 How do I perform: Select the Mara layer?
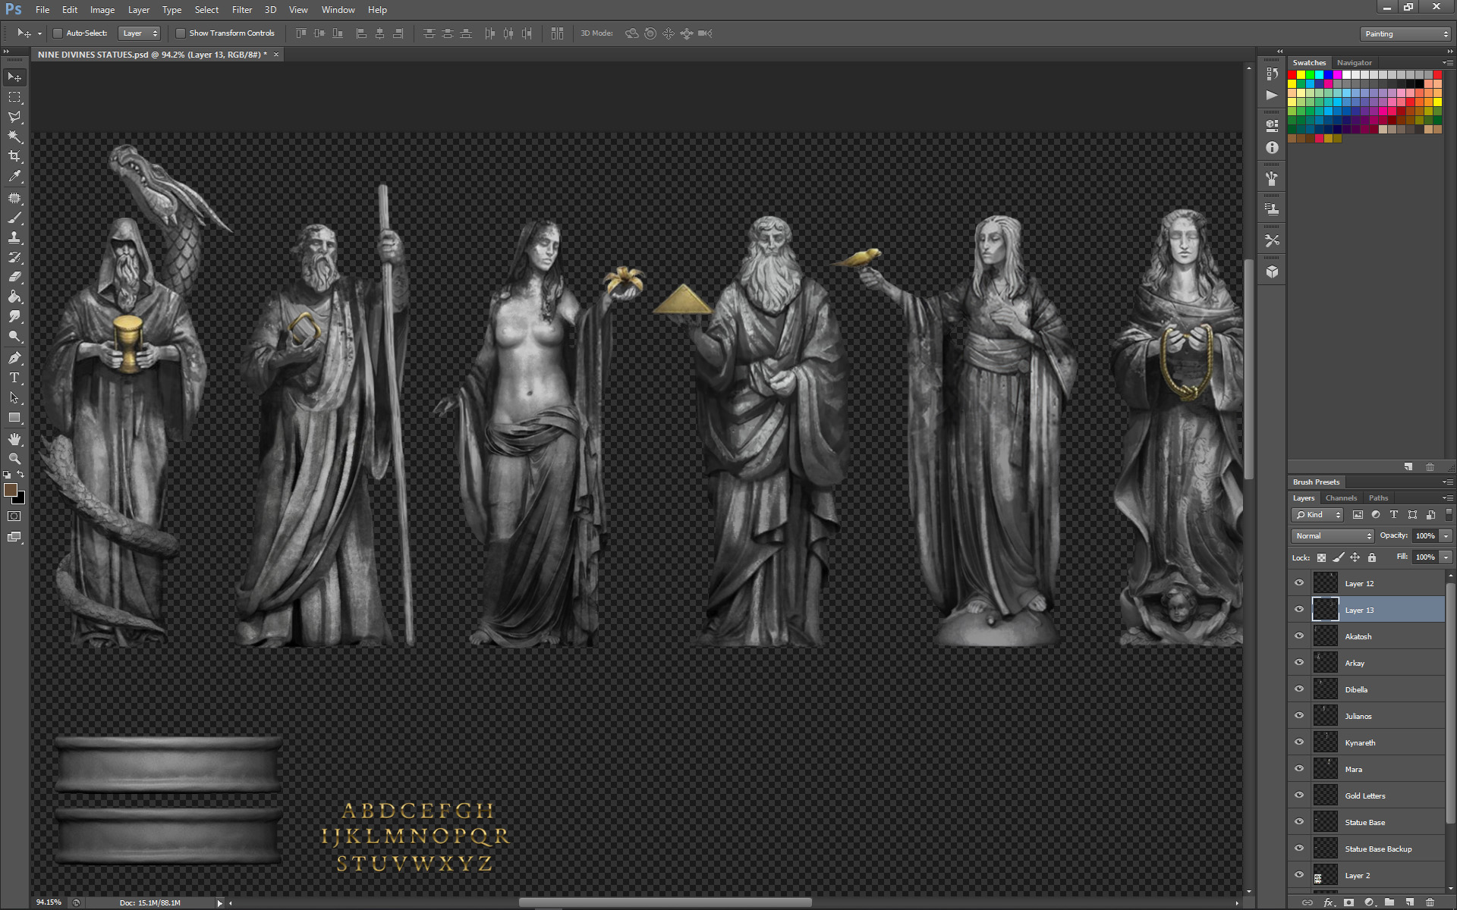coord(1367,769)
